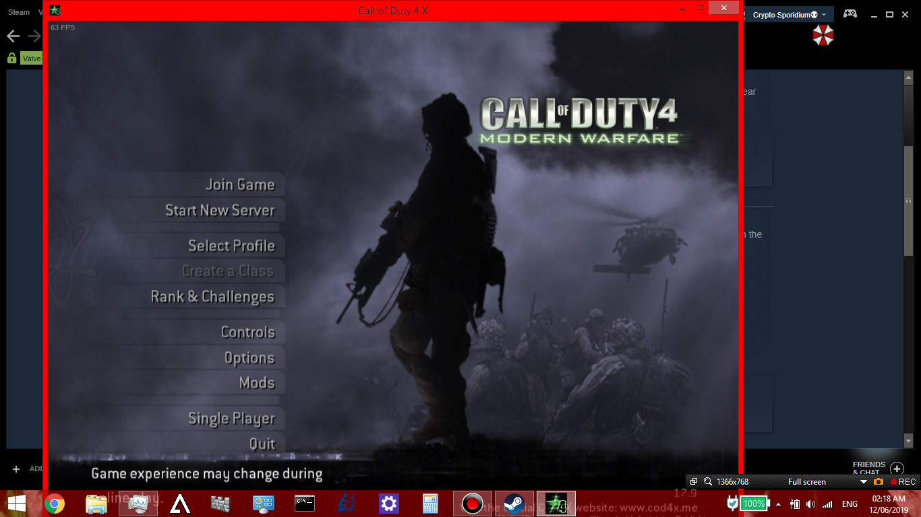Open the volume control in system tray
921x517 pixels.
(810, 504)
